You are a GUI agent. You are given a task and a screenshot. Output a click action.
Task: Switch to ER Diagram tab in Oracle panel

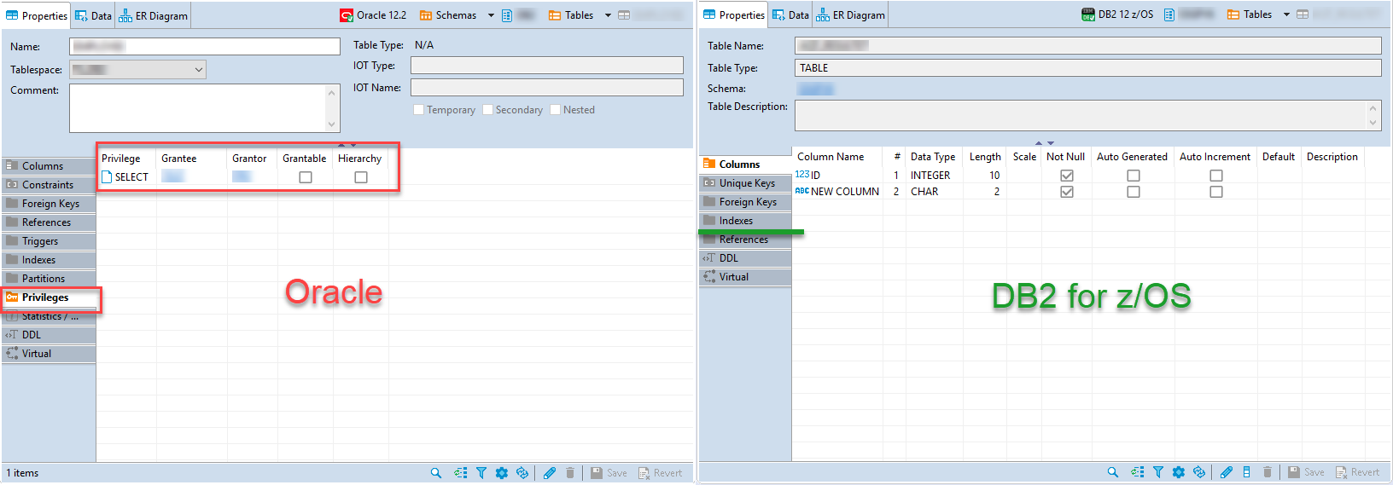coord(153,15)
